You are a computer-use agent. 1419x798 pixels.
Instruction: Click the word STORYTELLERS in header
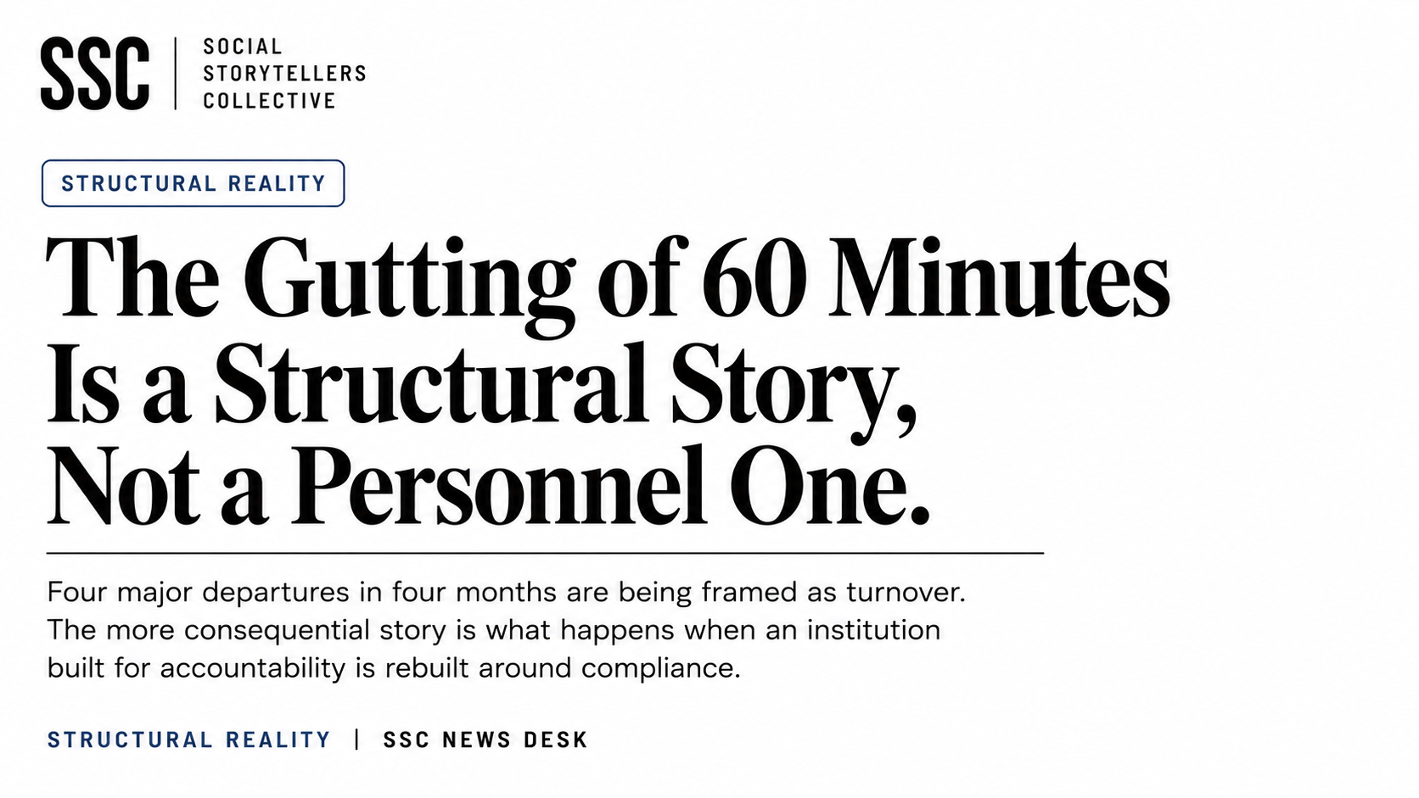click(x=284, y=74)
